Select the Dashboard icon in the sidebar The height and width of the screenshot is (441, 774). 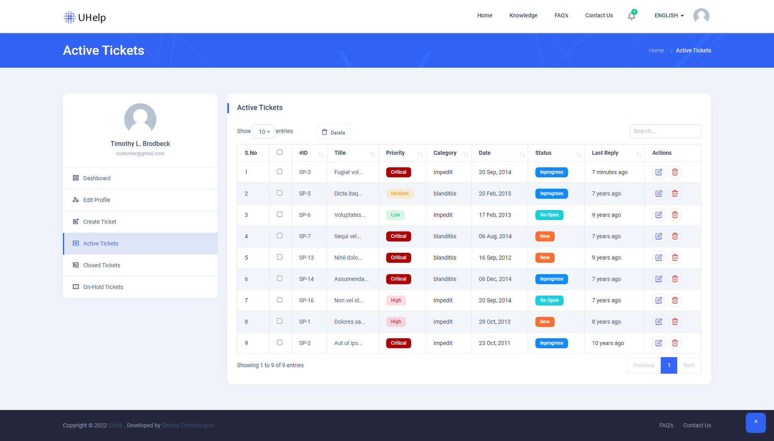[x=75, y=178]
